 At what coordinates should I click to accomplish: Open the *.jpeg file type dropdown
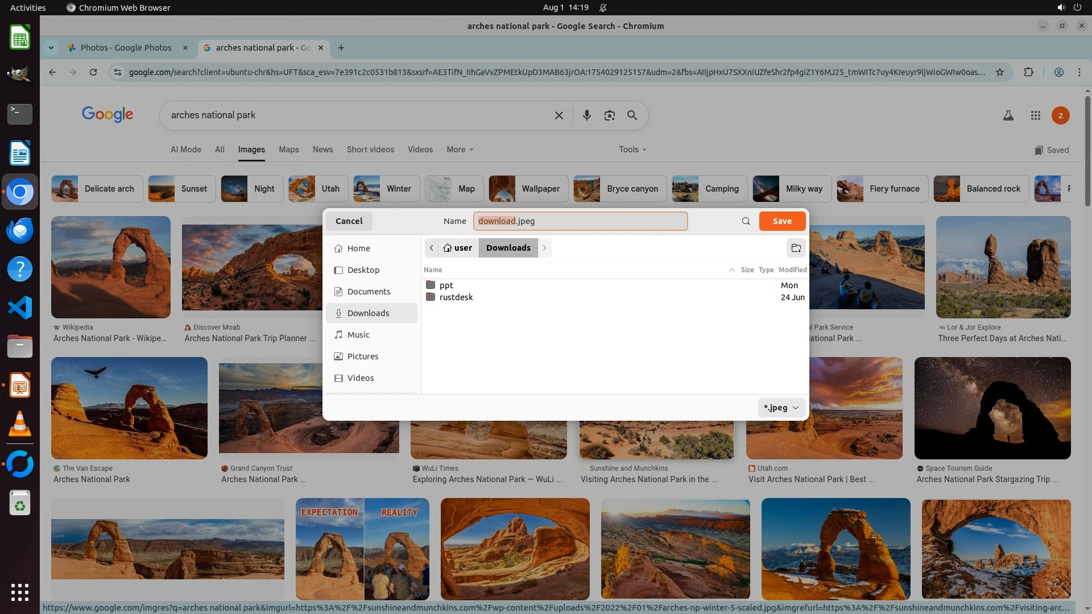781,408
